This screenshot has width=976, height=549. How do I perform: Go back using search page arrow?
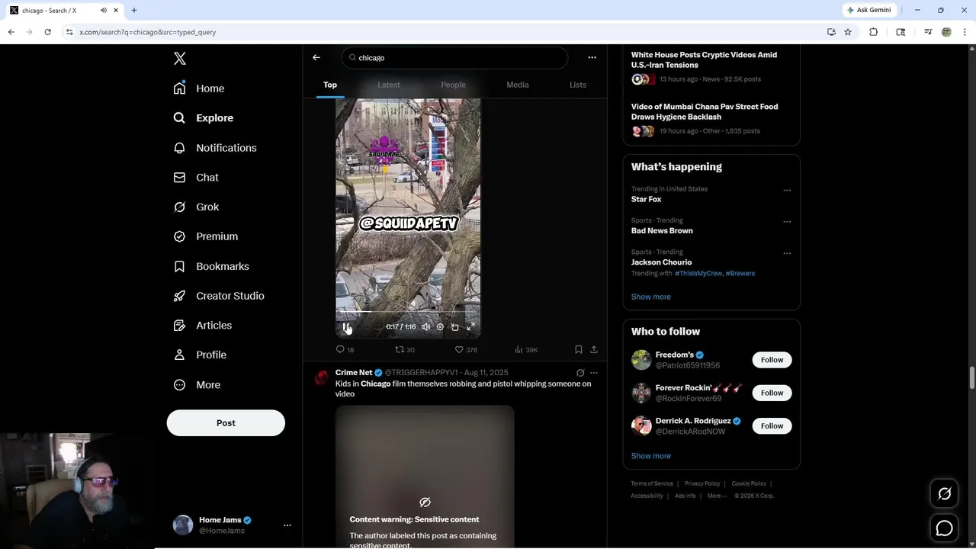316,57
